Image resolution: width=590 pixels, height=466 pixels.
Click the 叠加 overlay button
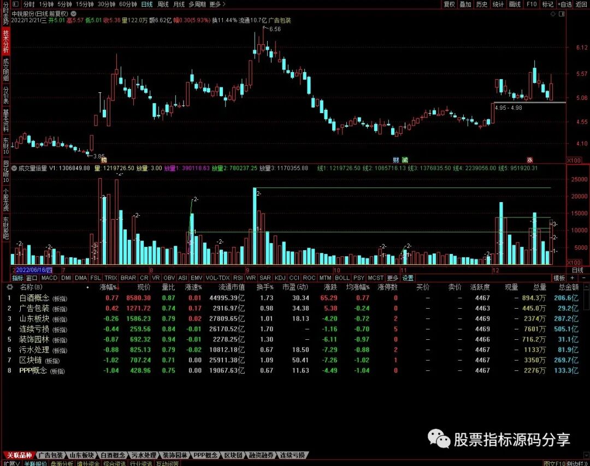click(x=465, y=4)
